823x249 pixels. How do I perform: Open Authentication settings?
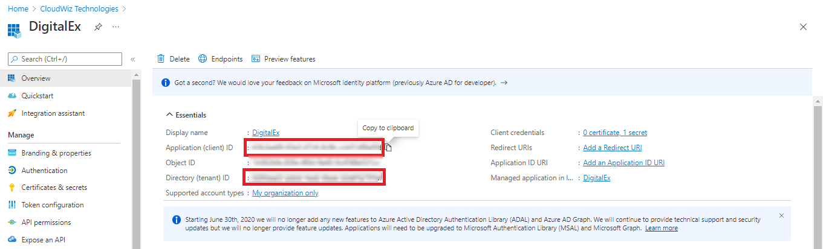click(x=44, y=171)
